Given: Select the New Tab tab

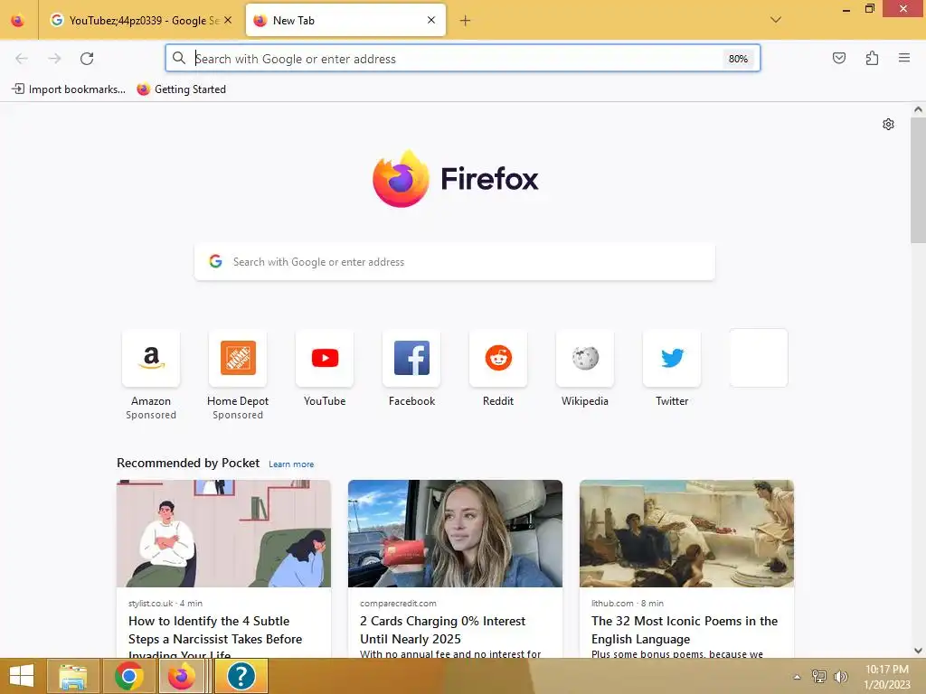Looking at the screenshot, I should click(x=345, y=21).
